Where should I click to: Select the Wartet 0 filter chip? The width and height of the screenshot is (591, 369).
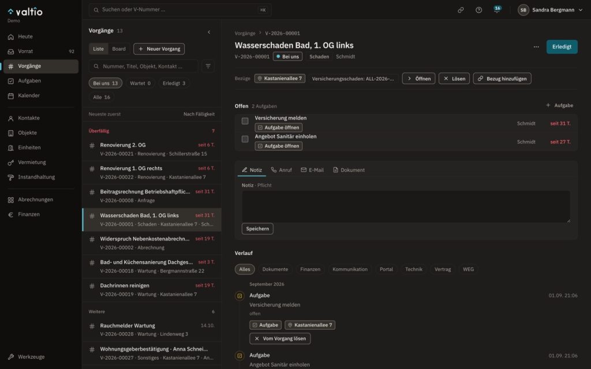[x=140, y=83]
